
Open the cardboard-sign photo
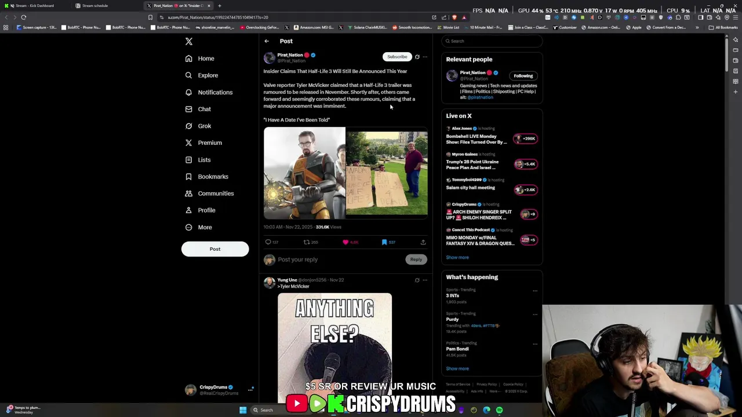pyautogui.click(x=387, y=173)
